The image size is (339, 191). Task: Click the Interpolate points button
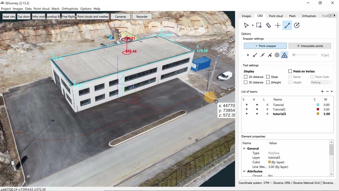pos(310,46)
